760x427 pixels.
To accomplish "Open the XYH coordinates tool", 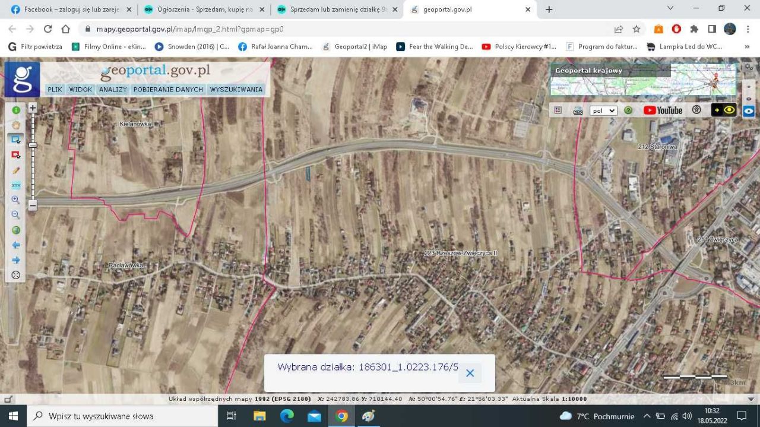I will tap(16, 185).
